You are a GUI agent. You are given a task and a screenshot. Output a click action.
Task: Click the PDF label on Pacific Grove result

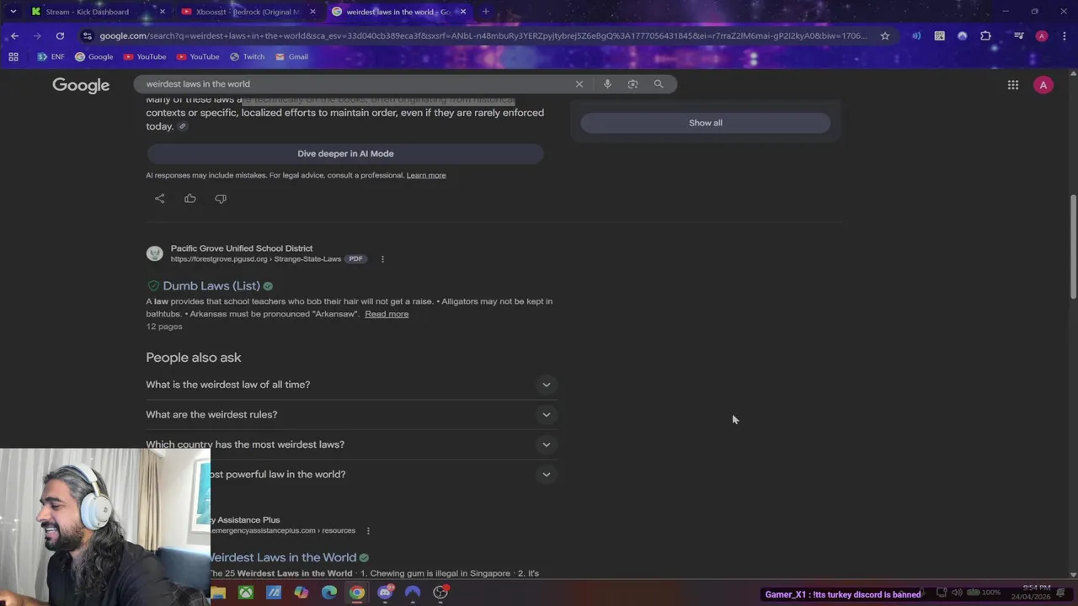click(x=355, y=259)
